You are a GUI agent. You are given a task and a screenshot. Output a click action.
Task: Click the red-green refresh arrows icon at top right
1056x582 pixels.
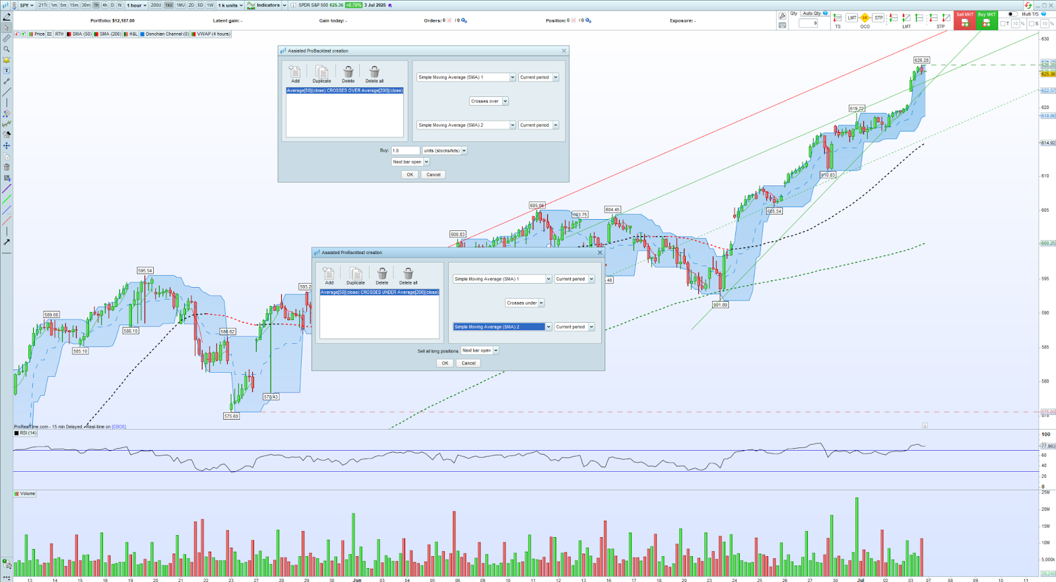click(1028, 5)
